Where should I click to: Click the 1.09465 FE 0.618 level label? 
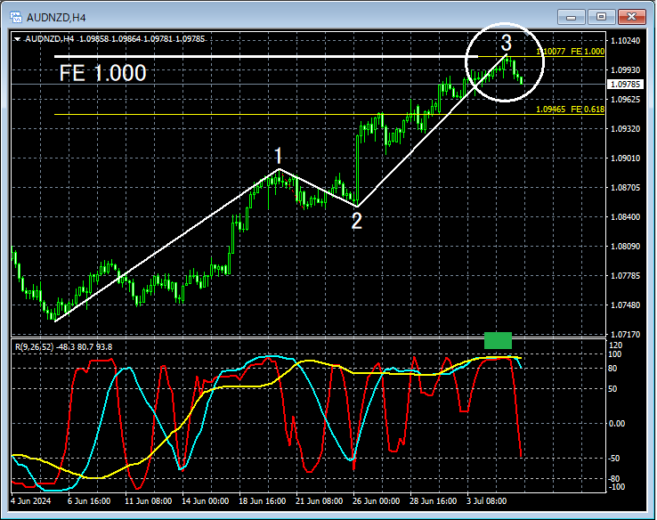coord(571,110)
